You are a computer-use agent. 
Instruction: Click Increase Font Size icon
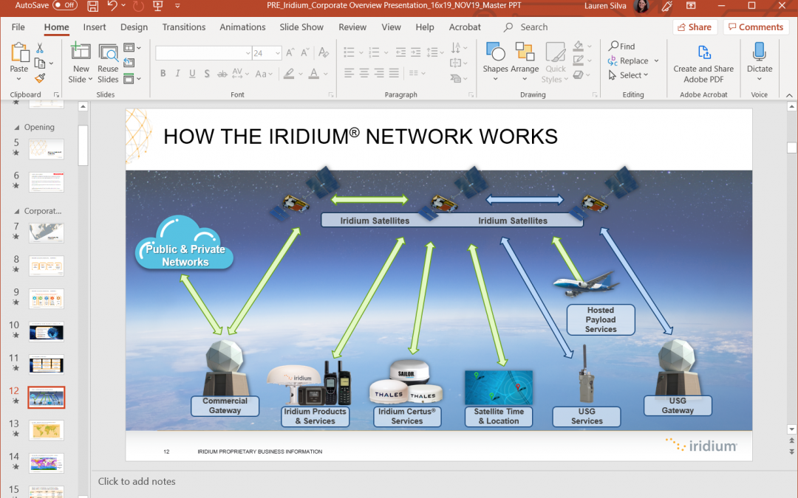[290, 53]
